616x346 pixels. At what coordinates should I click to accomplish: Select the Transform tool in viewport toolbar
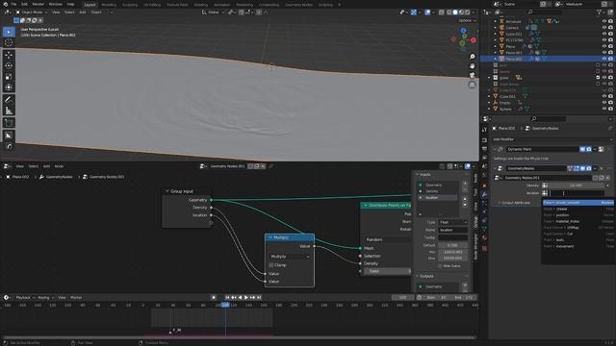pyautogui.click(x=9, y=87)
